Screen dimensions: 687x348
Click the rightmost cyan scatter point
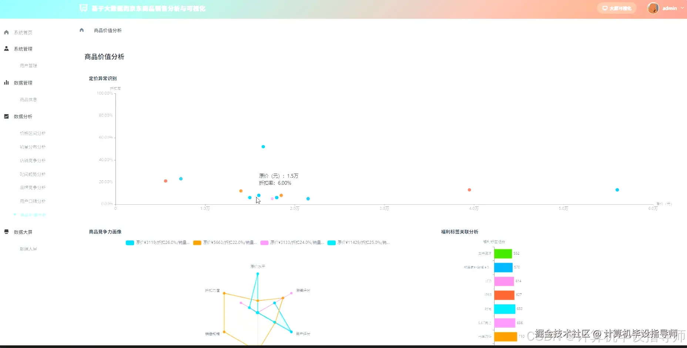[x=617, y=190]
